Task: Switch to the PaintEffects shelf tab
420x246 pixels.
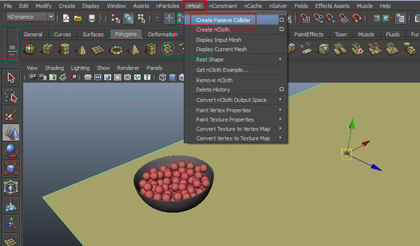Action: pos(309,35)
